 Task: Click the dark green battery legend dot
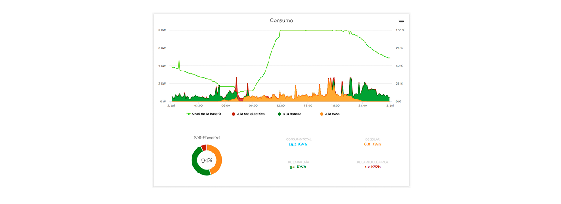279,114
